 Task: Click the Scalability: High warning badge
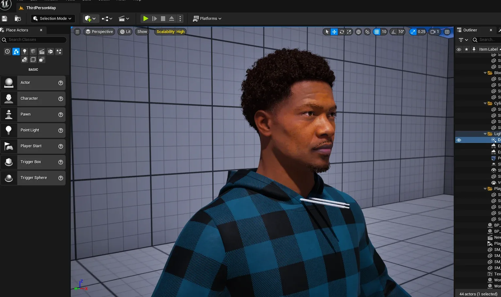point(170,32)
